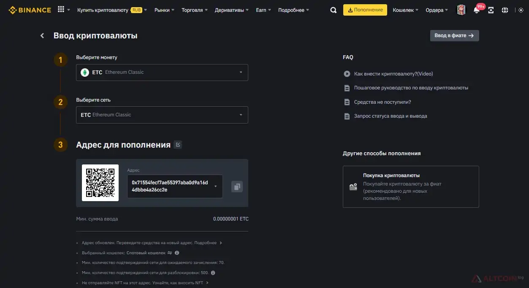Click the edit icon beside address heading
The height and width of the screenshot is (288, 529).
[x=178, y=145]
